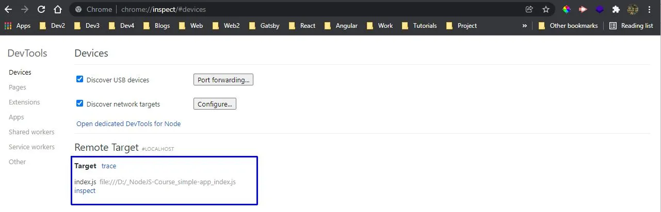
Task: Click the index.js target name
Action: (85, 182)
